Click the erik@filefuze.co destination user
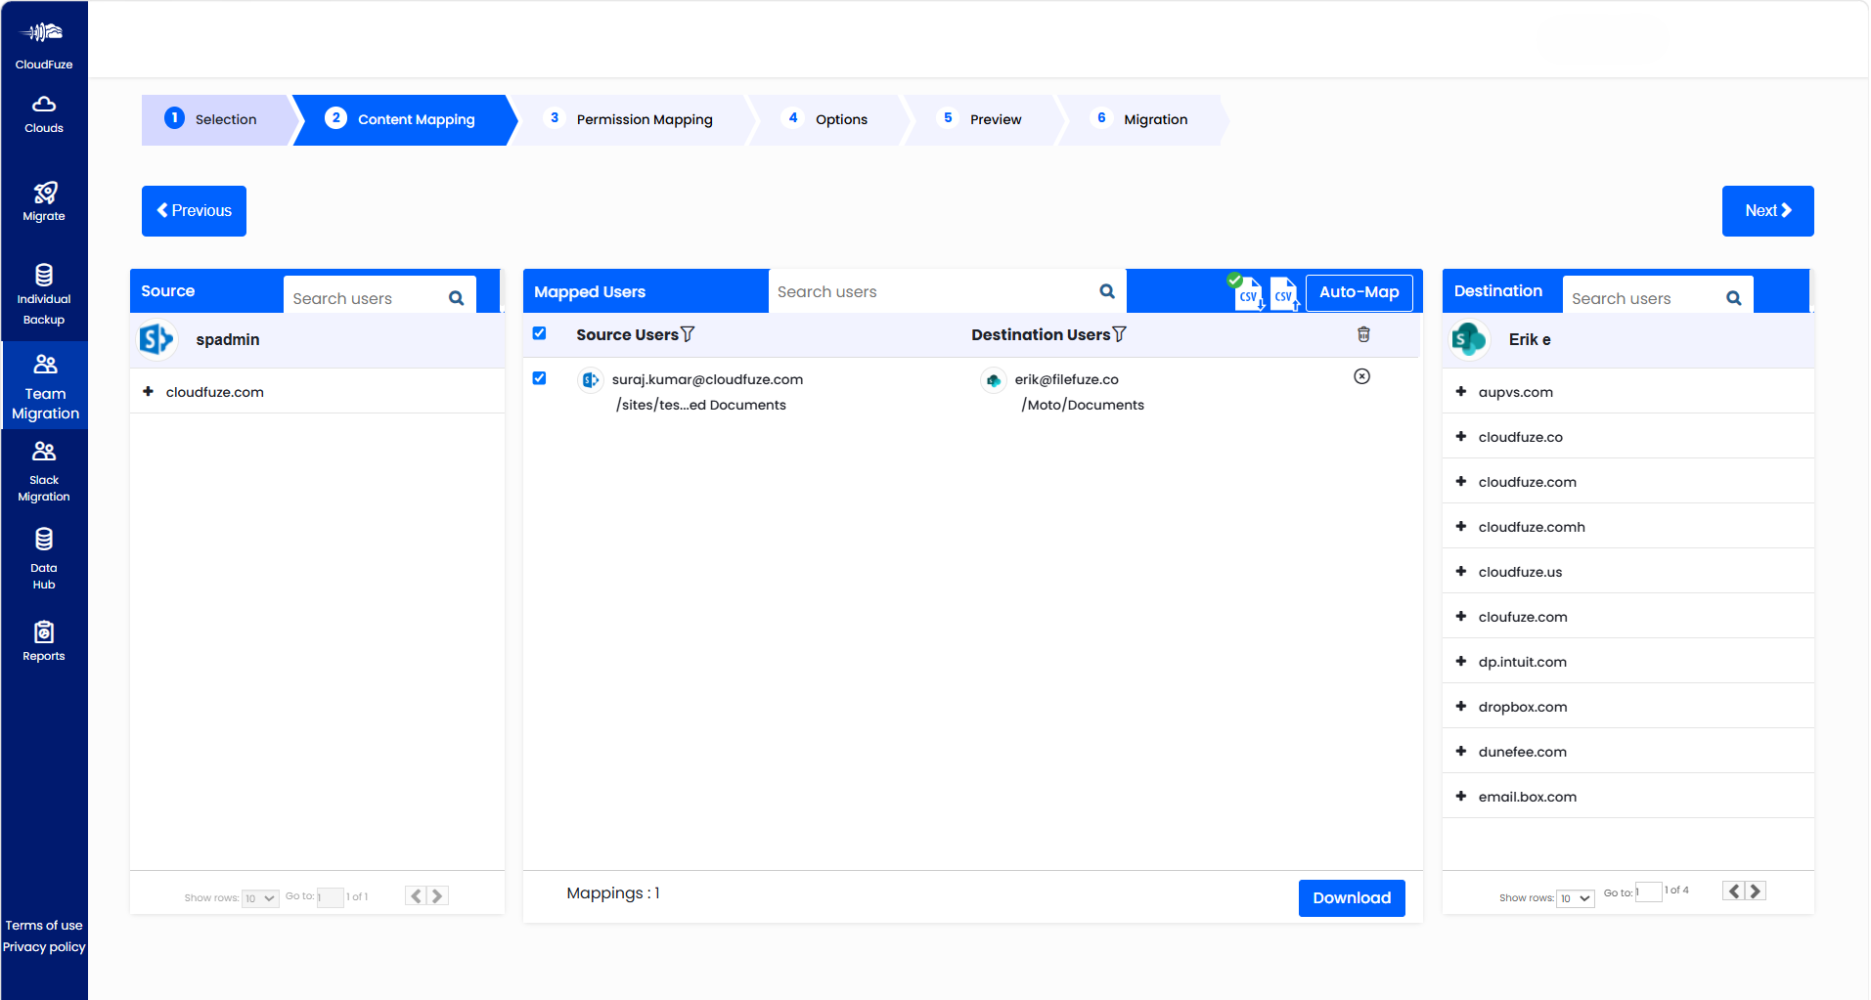This screenshot has height=1000, width=1871. [x=1066, y=379]
